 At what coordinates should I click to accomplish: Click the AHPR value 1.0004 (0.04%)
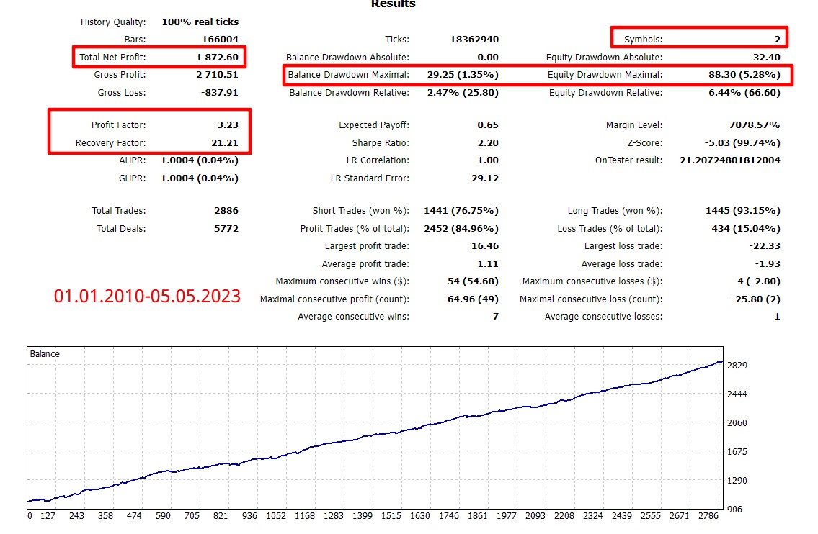200,160
